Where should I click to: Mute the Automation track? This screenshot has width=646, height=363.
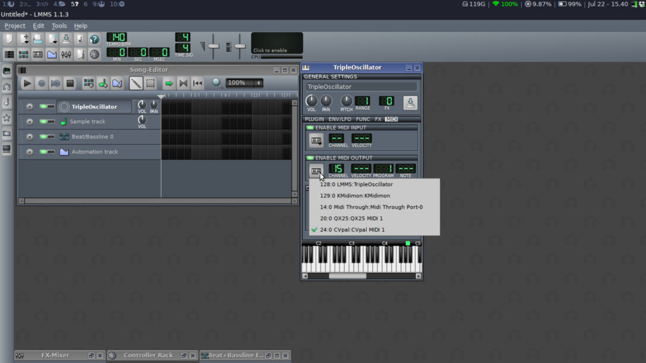44,152
